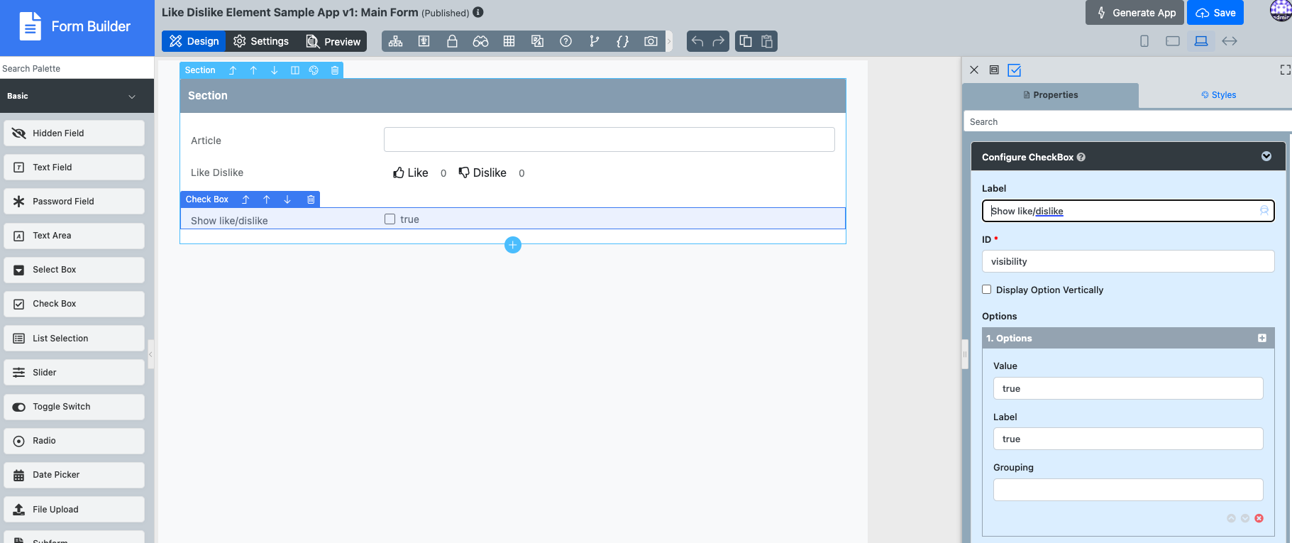Select the Properties tab

click(1051, 95)
